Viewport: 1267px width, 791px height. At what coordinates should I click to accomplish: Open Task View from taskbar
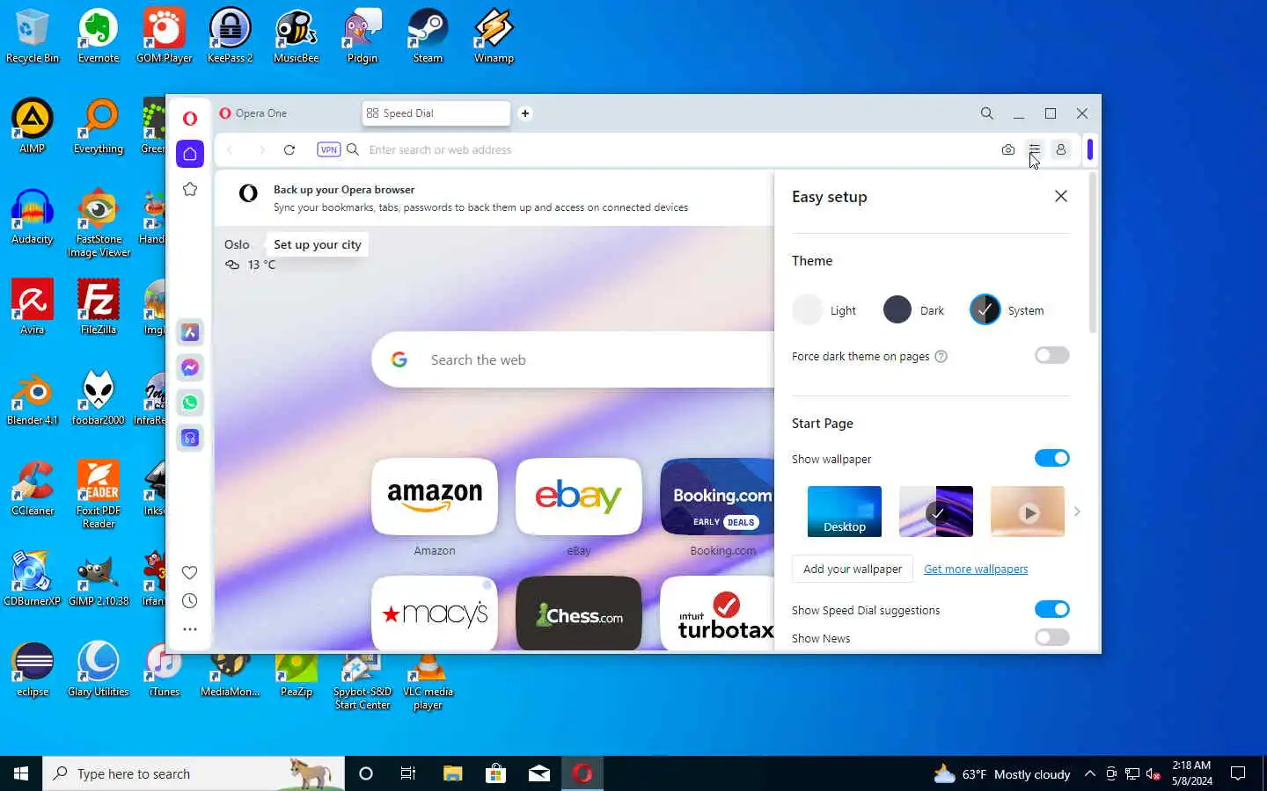point(408,773)
